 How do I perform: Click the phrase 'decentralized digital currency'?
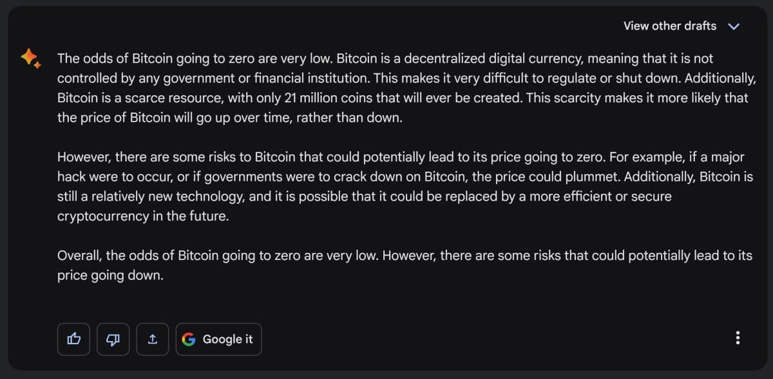(x=474, y=59)
